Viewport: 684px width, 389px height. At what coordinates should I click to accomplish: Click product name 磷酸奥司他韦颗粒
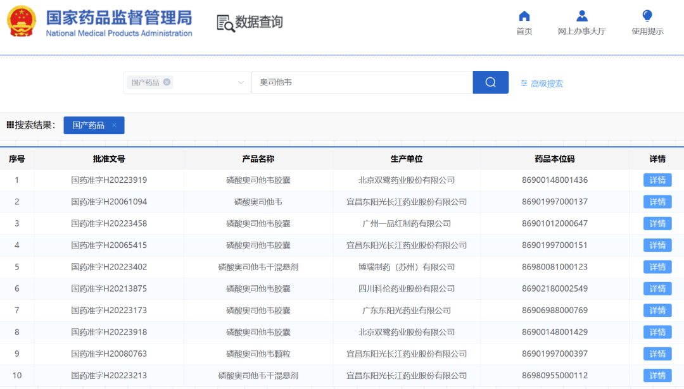coord(258,354)
